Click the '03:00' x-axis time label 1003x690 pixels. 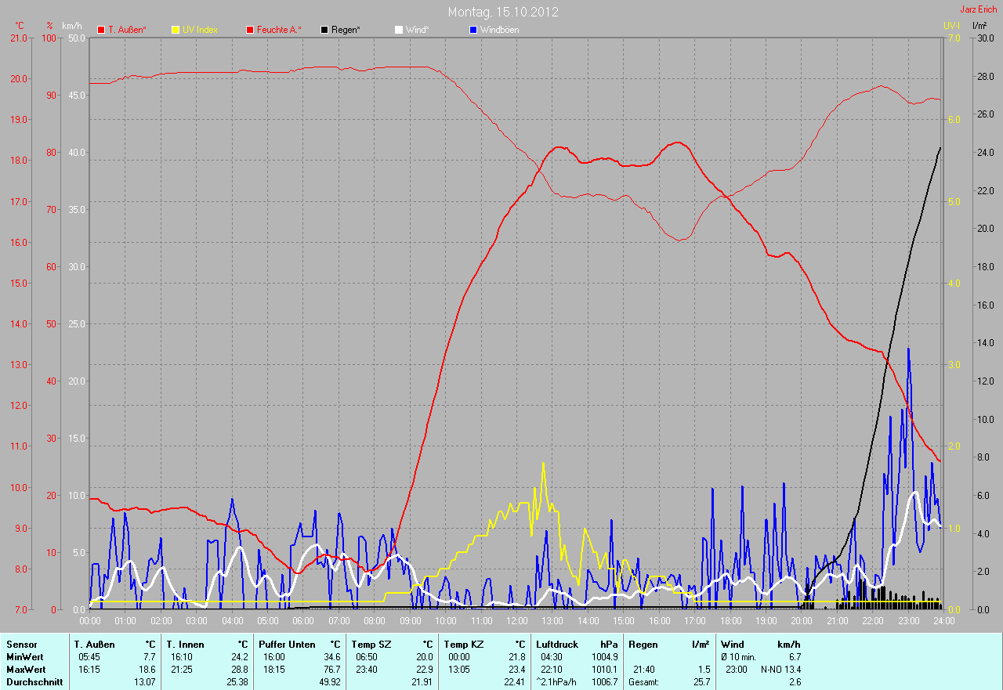coord(197,620)
